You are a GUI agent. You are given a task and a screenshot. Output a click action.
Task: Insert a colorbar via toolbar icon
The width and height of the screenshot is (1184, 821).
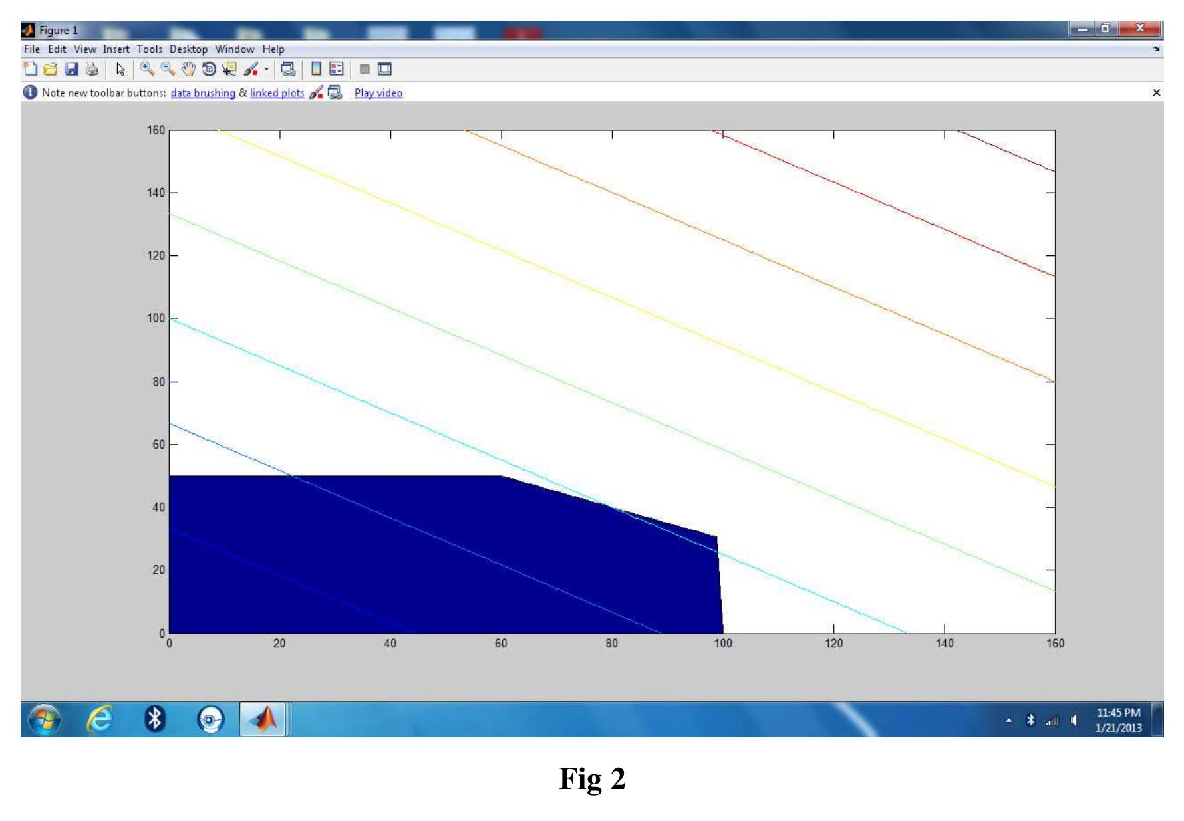tap(317, 69)
